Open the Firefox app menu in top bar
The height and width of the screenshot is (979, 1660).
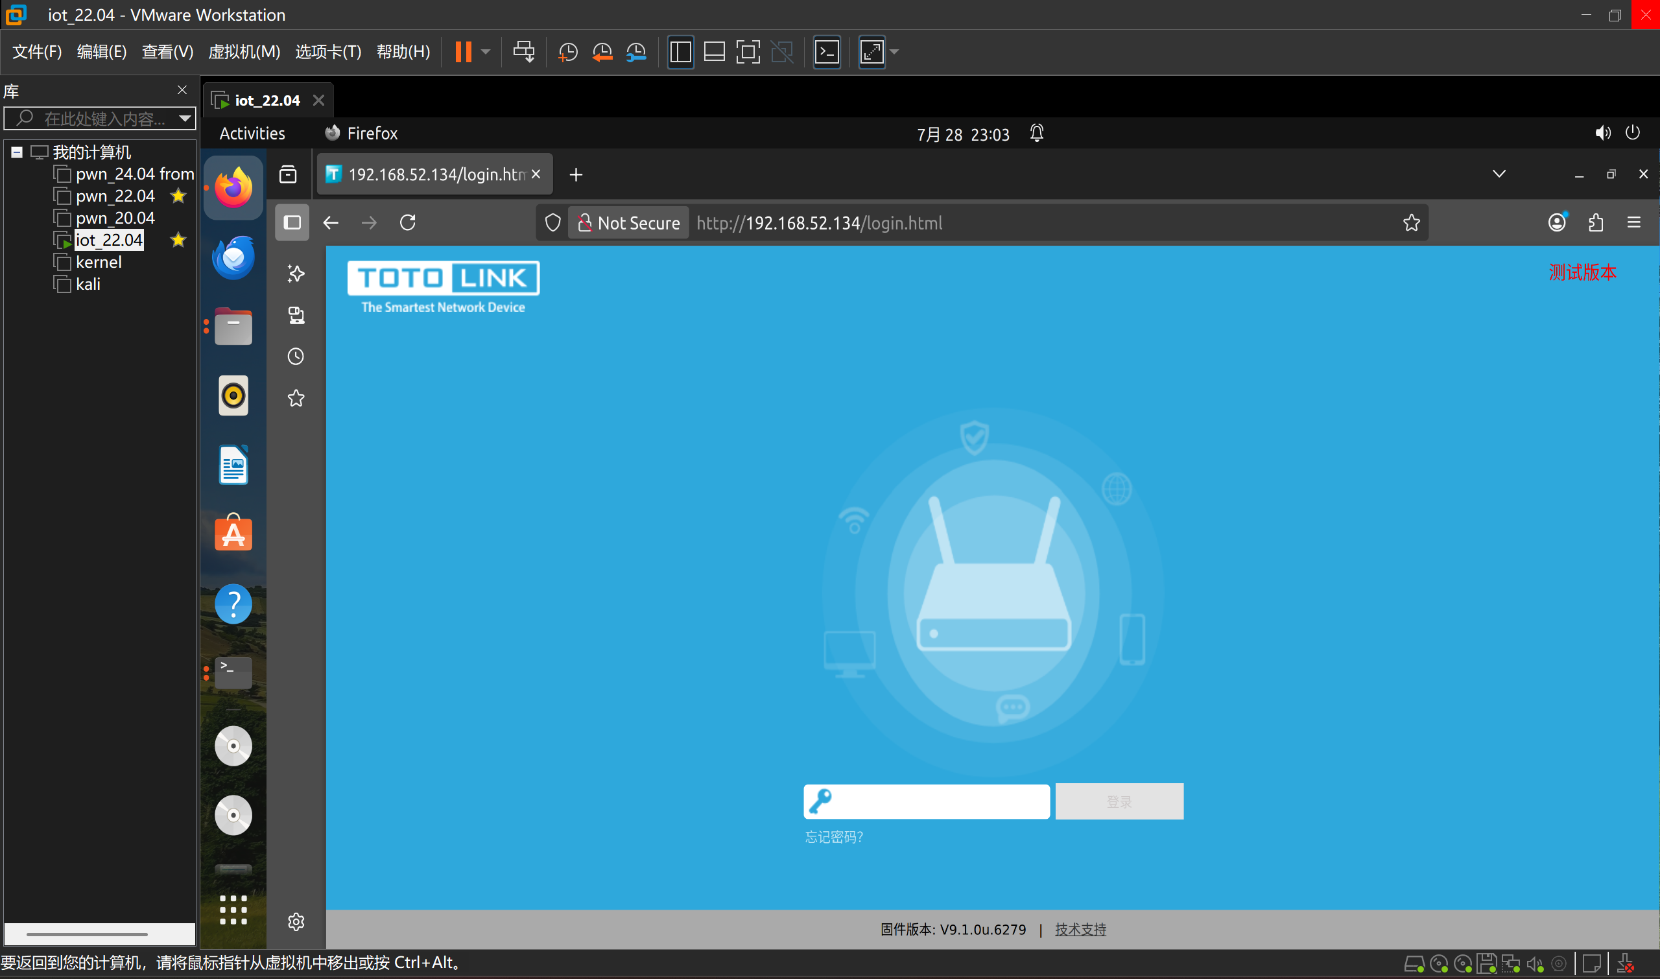(x=361, y=134)
